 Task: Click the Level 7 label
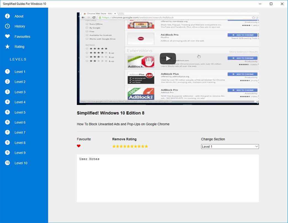click(20, 132)
